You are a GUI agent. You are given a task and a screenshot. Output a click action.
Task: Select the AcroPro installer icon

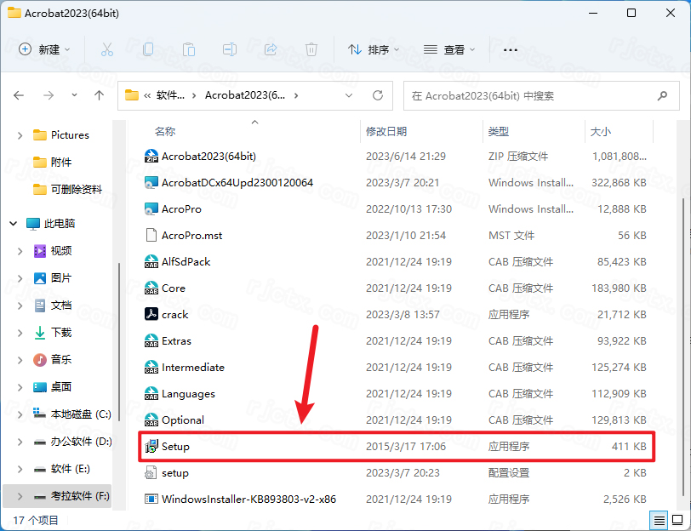(x=151, y=208)
